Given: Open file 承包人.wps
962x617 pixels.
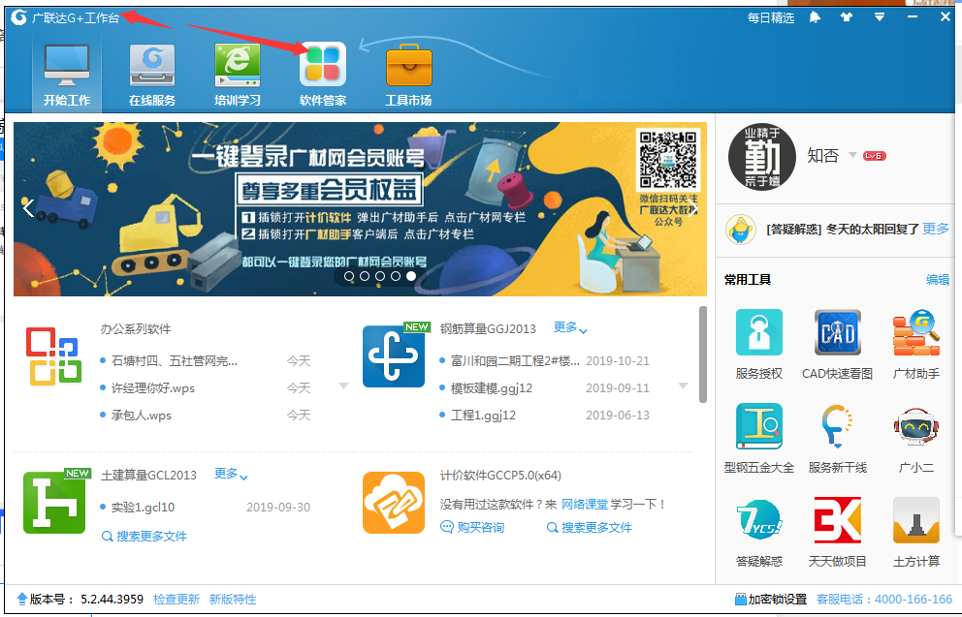Looking at the screenshot, I should point(142,415).
